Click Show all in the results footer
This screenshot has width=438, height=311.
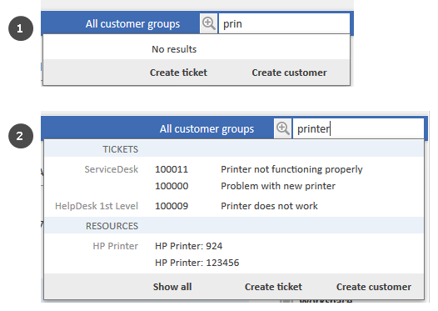[172, 287]
